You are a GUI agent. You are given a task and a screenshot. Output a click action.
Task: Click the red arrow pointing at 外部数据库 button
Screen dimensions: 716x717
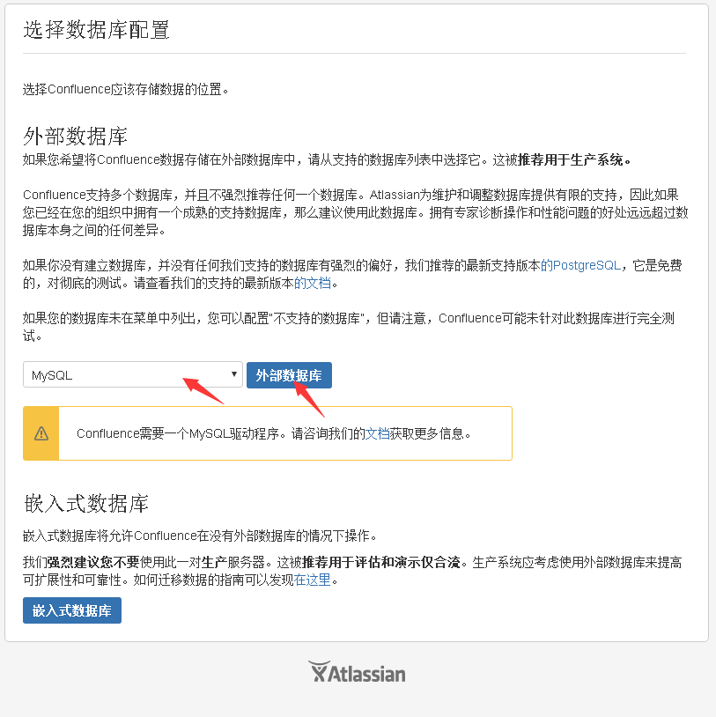click(x=309, y=399)
